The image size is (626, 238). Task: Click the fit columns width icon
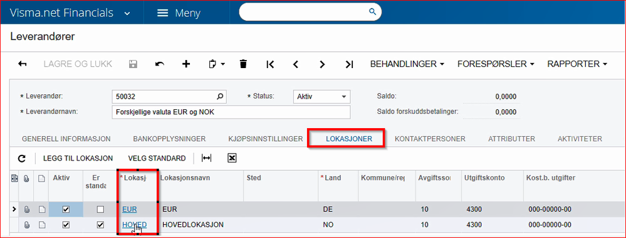pos(206,159)
